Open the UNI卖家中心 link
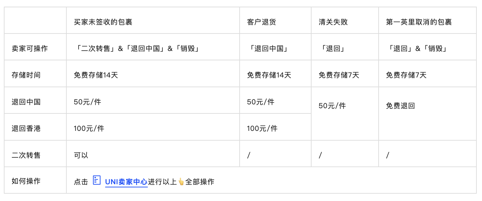Image resolution: width=482 pixels, height=201 pixels. pos(126,182)
